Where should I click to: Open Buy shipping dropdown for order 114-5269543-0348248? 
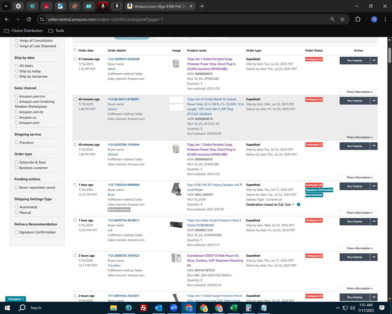click(x=374, y=60)
